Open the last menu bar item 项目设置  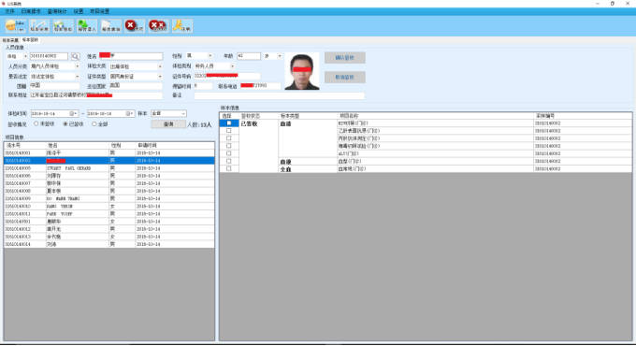pos(99,11)
